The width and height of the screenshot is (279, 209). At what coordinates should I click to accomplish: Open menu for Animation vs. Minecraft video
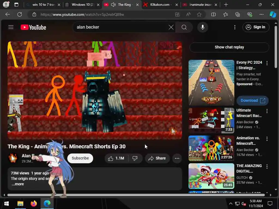click(267, 139)
